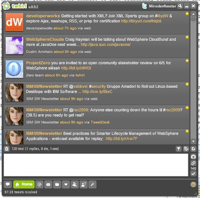Open the @ replies tab
This screenshot has width=200, height=198.
click(39, 185)
